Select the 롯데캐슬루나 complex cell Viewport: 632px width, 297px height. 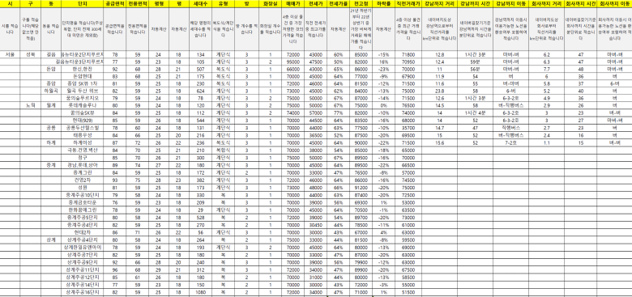click(82, 105)
